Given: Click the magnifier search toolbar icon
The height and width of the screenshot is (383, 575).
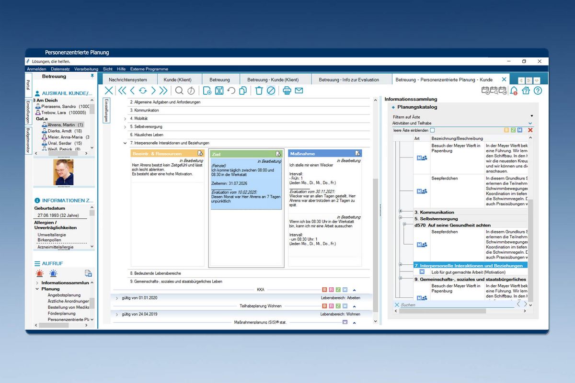Looking at the screenshot, I should coord(179,90).
